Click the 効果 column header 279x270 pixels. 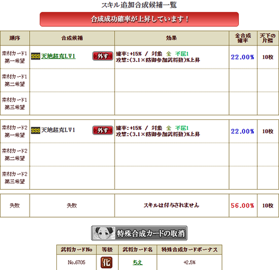171,38
